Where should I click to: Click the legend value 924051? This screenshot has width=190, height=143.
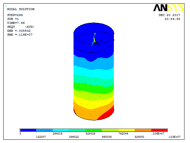(x=140, y=137)
